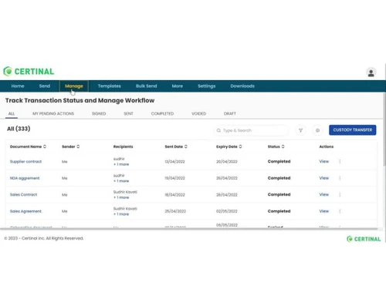
Task: Click the 20/04/2022 expiry date cell
Action: (227, 162)
